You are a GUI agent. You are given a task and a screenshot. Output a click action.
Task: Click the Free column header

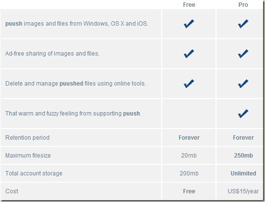click(x=189, y=5)
